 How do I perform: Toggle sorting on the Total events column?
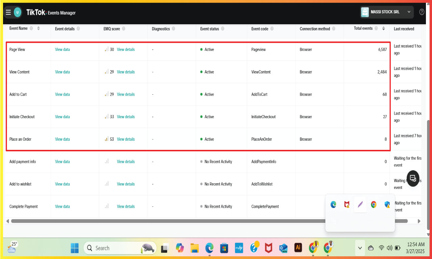[x=384, y=28]
